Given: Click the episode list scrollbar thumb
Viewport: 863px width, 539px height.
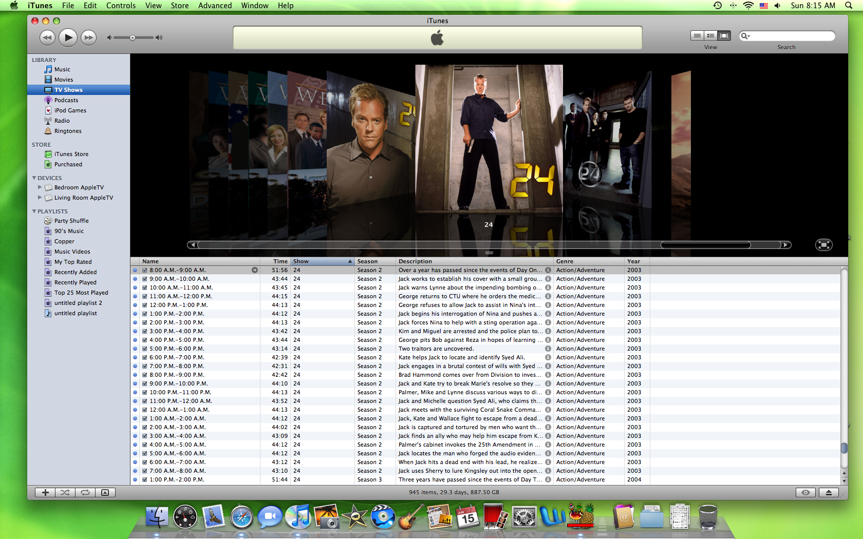Looking at the screenshot, I should pos(844,448).
